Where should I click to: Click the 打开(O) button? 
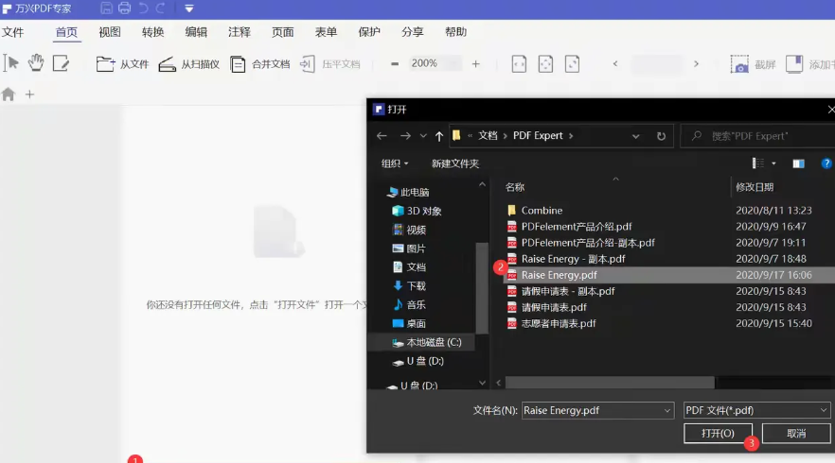click(x=718, y=433)
